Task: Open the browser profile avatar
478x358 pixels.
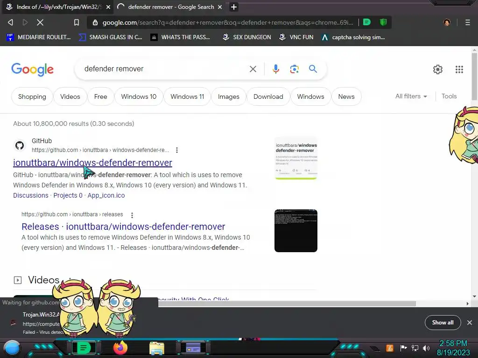Action: pos(447,22)
